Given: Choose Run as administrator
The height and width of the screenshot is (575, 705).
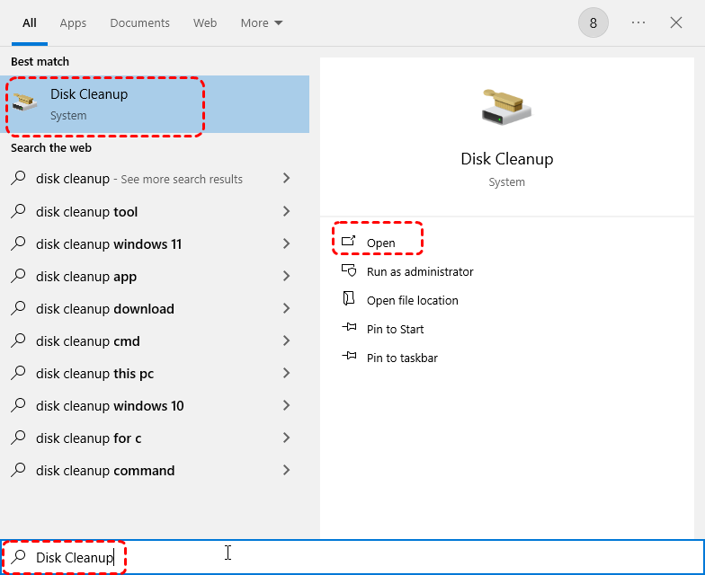Looking at the screenshot, I should coord(419,271).
